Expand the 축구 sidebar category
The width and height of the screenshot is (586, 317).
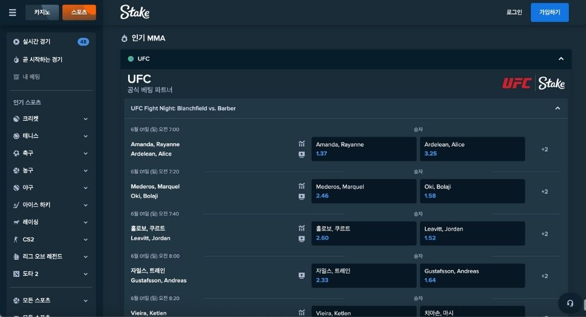click(86, 153)
